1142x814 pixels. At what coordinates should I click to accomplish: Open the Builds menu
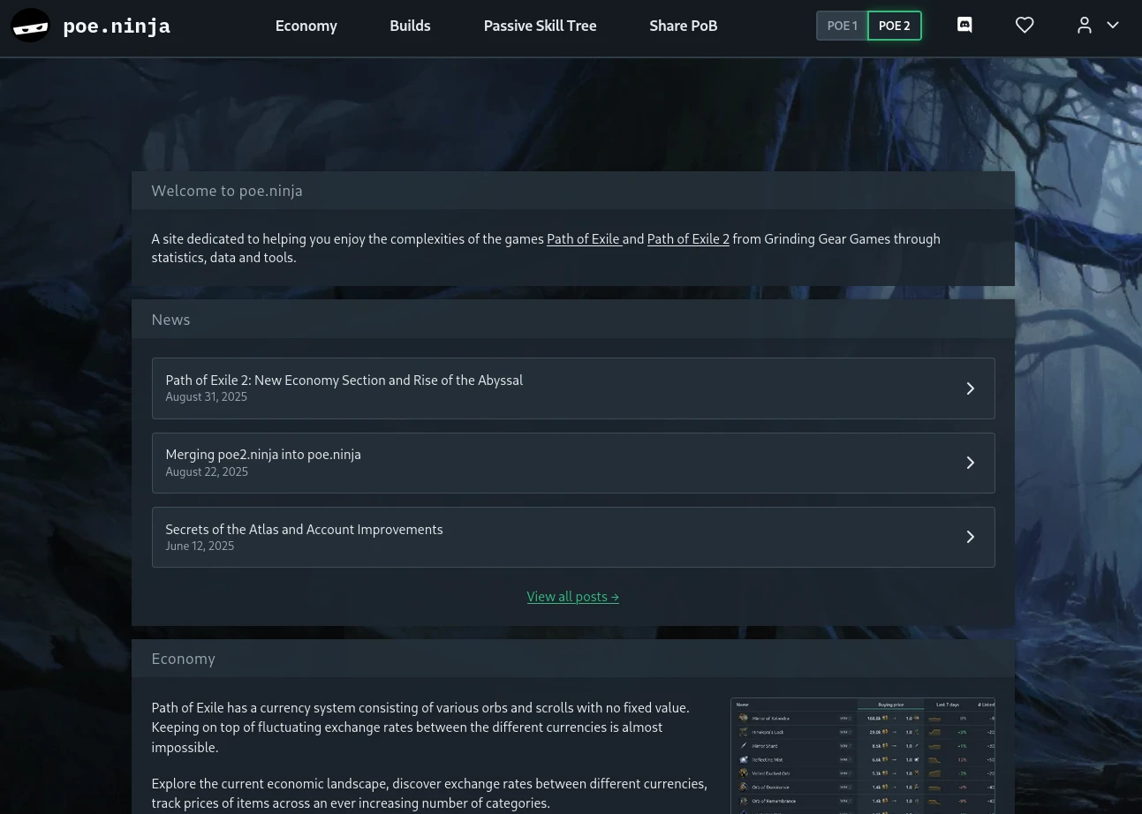410,26
